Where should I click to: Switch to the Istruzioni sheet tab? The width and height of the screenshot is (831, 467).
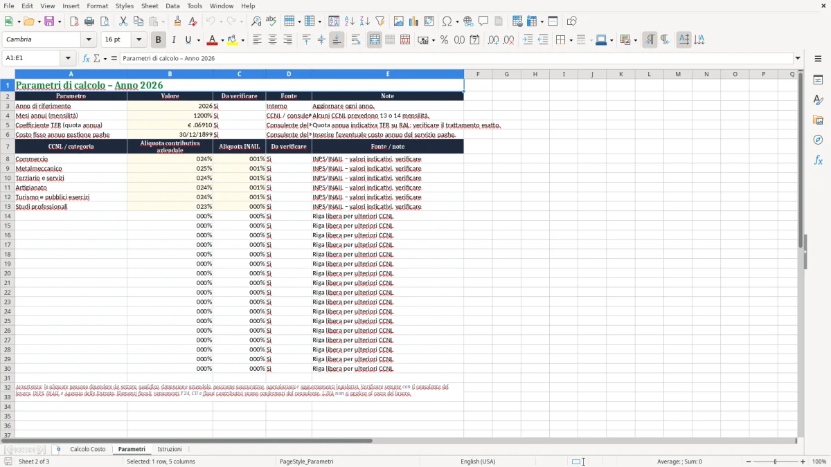(x=170, y=449)
